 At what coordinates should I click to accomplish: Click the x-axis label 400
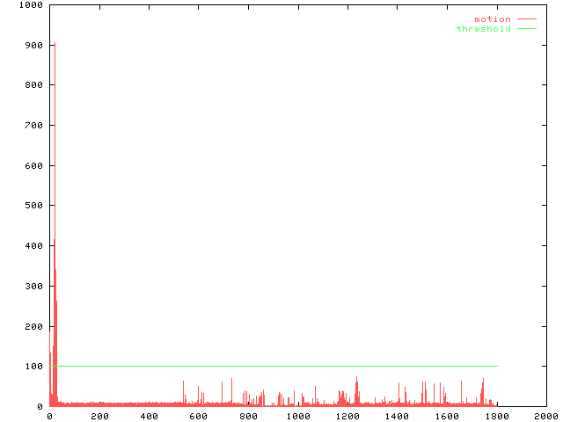click(149, 417)
